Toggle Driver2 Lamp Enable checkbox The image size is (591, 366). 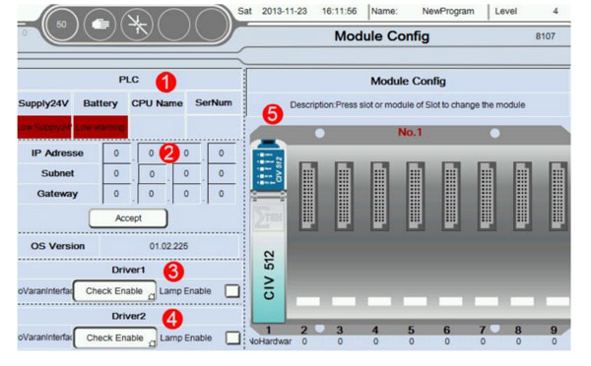(232, 337)
